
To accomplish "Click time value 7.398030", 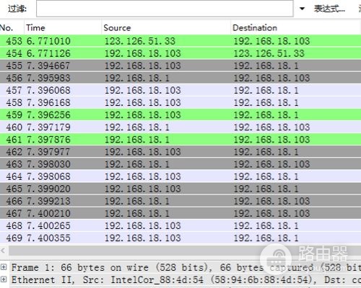I will click(48, 164).
